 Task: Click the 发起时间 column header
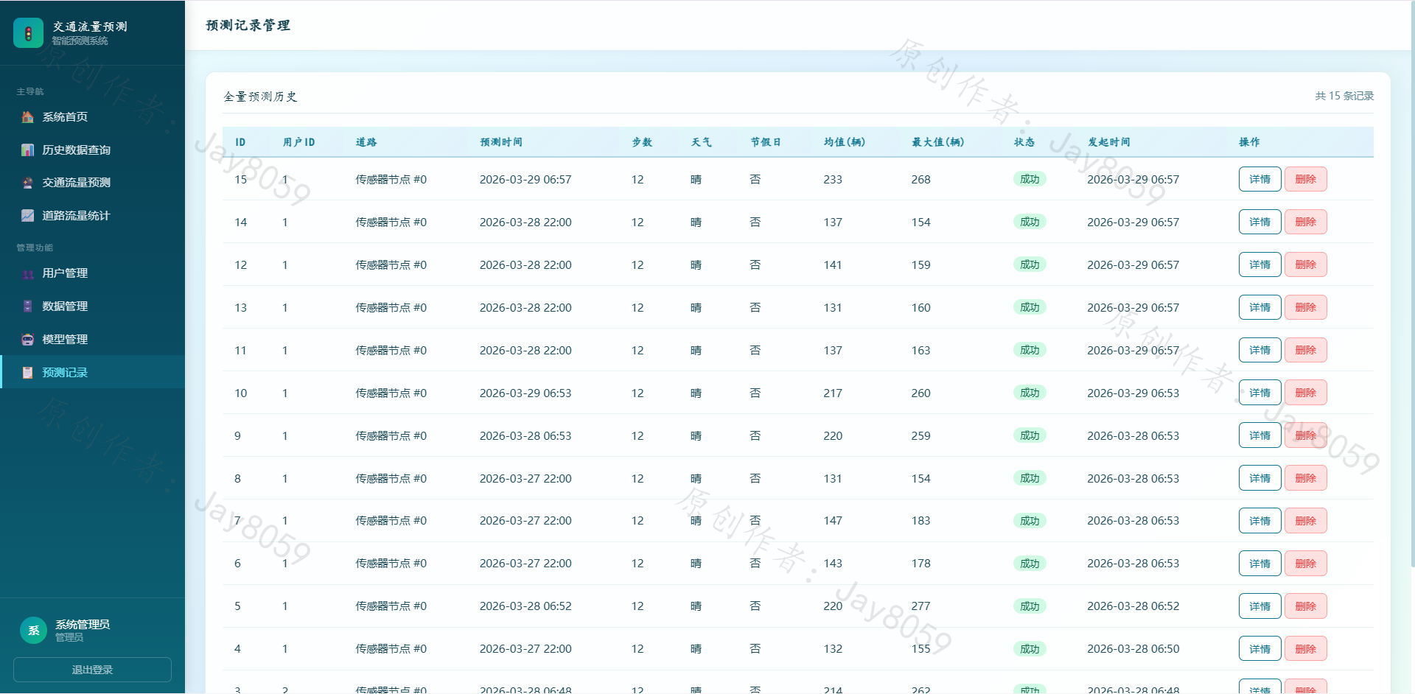1108,142
